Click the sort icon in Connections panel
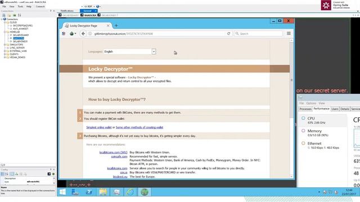Screen dimensions: 360x202 (x=20, y=15)
